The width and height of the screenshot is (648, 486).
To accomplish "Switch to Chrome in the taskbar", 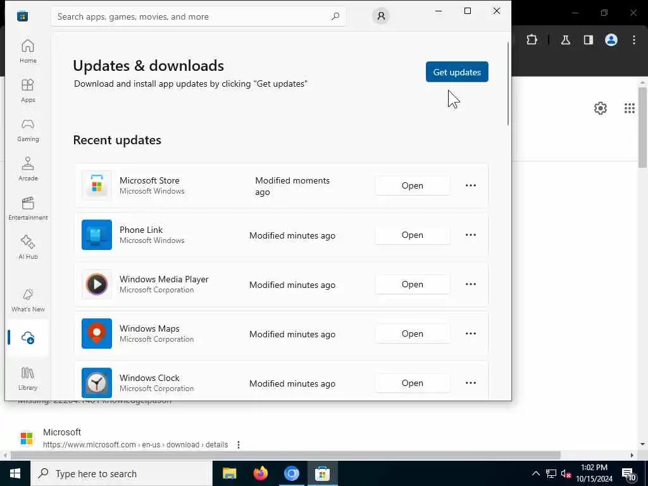I will point(291,473).
